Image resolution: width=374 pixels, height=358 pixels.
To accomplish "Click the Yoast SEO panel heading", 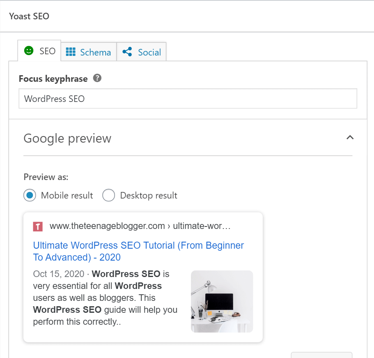I will tap(29, 16).
